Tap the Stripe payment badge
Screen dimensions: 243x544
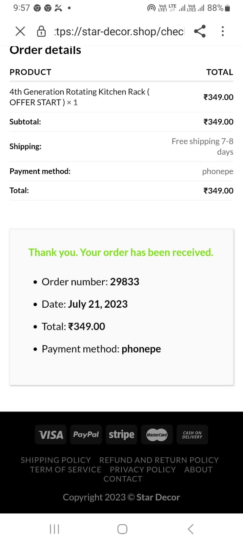point(121,435)
